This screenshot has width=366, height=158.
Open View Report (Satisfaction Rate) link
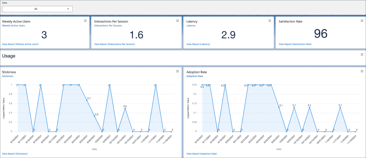(295, 44)
